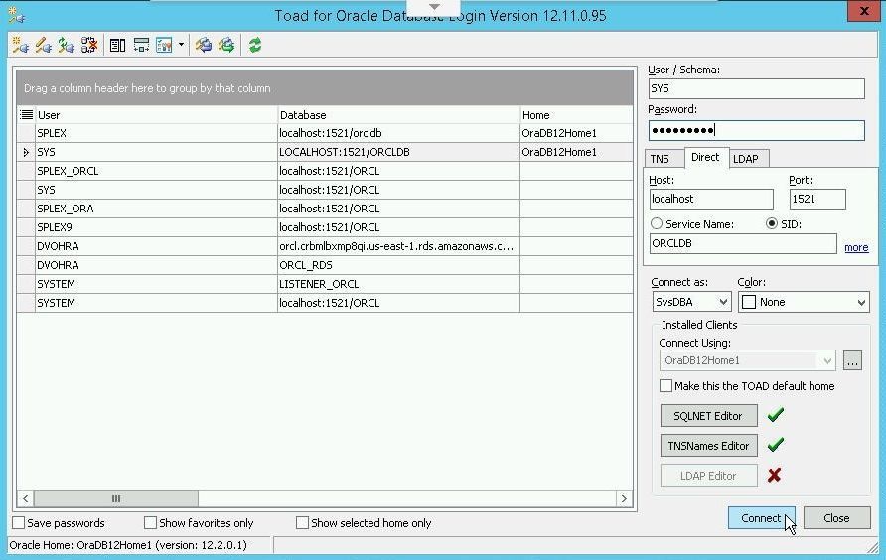Close the Database Login window
Image resolution: width=886 pixels, height=560 pixels.
coord(864,10)
